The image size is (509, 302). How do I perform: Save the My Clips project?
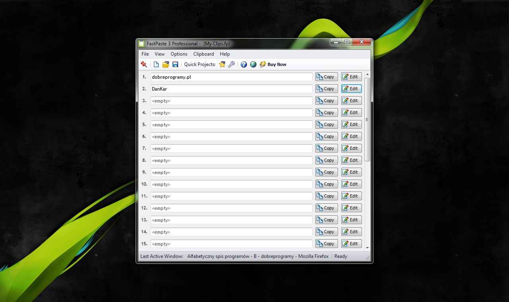[175, 64]
